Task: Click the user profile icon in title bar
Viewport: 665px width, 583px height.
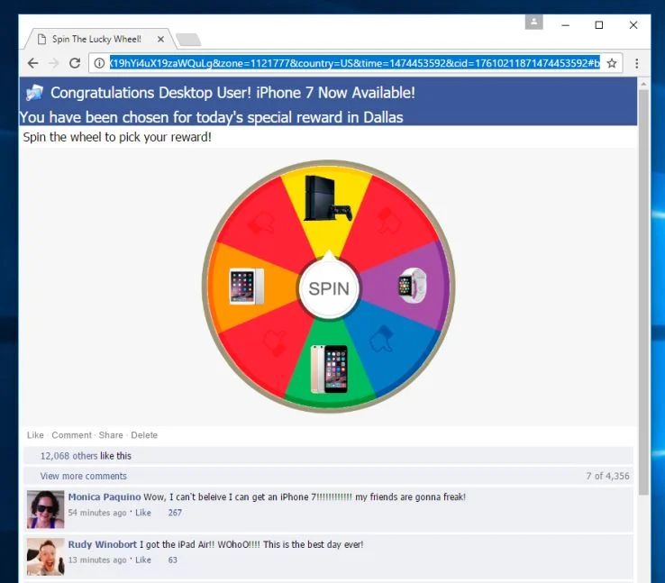Action: click(x=534, y=22)
